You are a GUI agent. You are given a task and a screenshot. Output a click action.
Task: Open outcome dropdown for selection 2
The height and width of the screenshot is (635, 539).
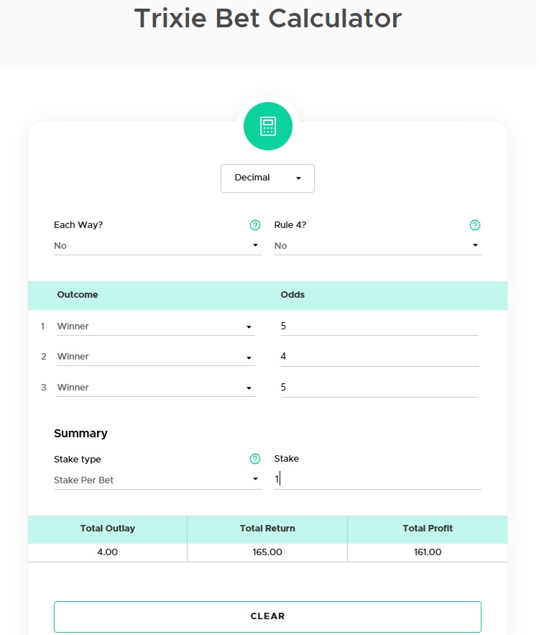155,357
